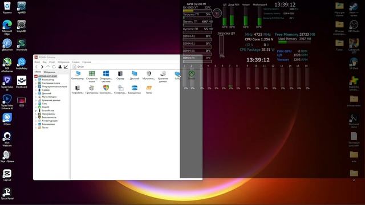Open Тесты large orange icon
The height and width of the screenshot is (205, 365).
(x=149, y=89)
